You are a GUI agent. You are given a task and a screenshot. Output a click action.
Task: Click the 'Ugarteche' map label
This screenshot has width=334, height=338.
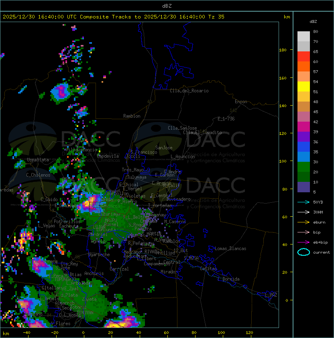pos(99,255)
